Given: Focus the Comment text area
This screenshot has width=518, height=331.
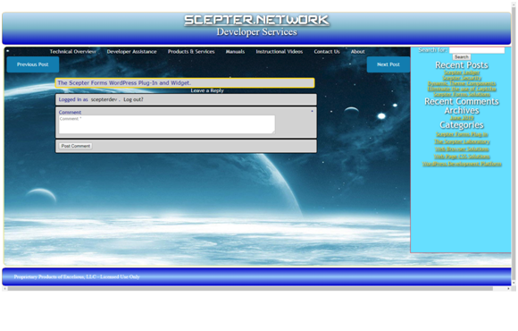Looking at the screenshot, I should click(167, 124).
